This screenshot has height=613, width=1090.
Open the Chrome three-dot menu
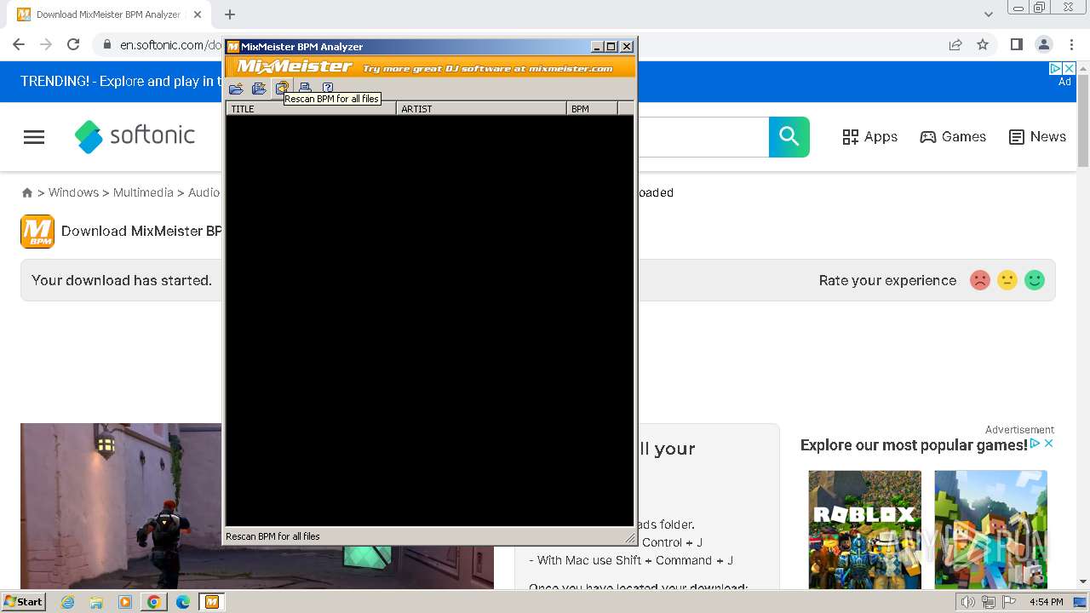tap(1071, 44)
